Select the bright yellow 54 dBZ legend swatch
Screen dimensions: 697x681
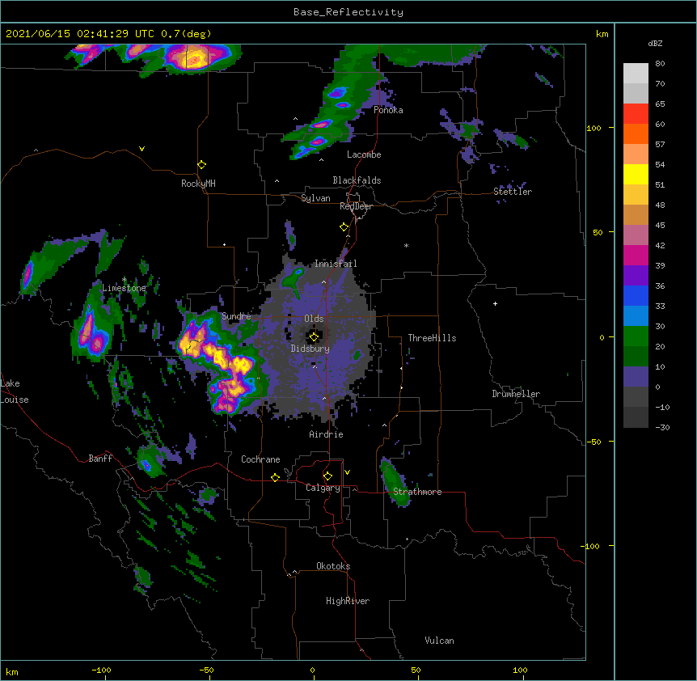coord(636,174)
